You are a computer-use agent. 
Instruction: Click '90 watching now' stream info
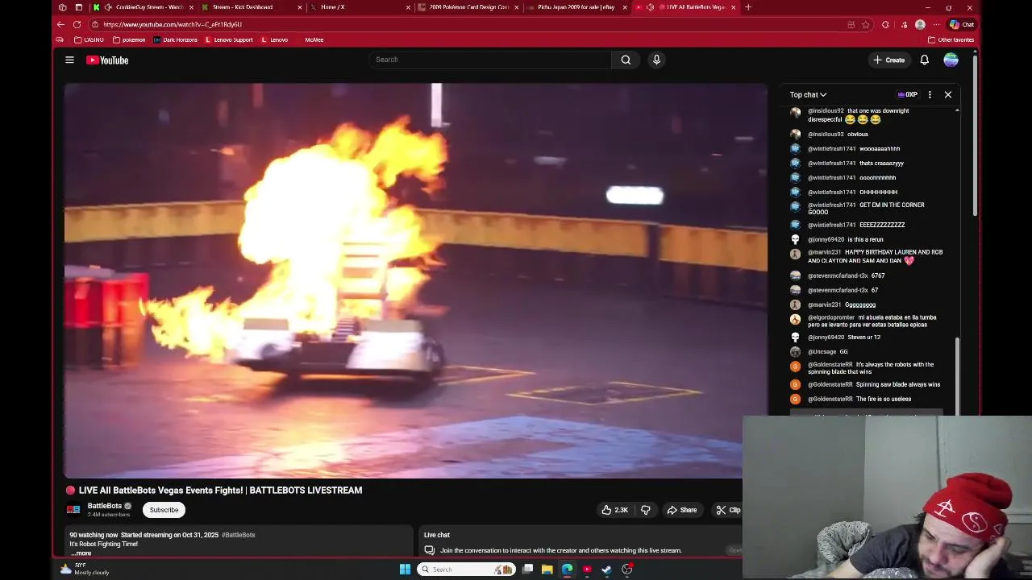pyautogui.click(x=94, y=535)
